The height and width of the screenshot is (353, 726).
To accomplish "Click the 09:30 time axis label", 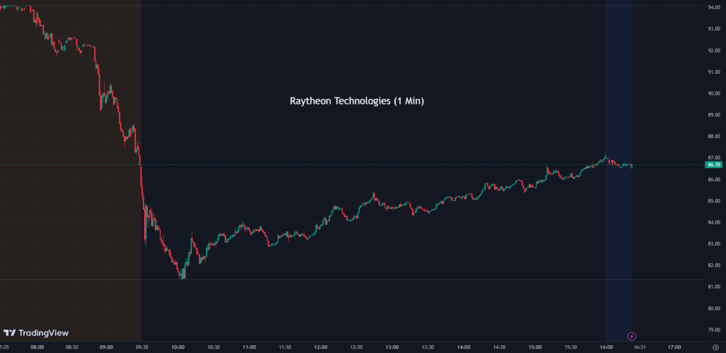I will pos(142,347).
